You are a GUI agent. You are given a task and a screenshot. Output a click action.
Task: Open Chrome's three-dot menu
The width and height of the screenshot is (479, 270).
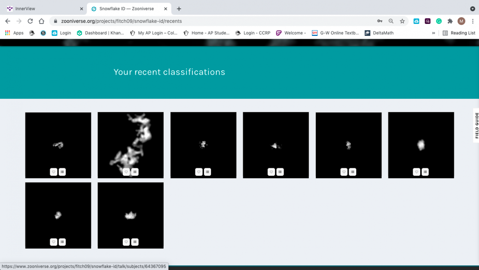pyautogui.click(x=473, y=21)
